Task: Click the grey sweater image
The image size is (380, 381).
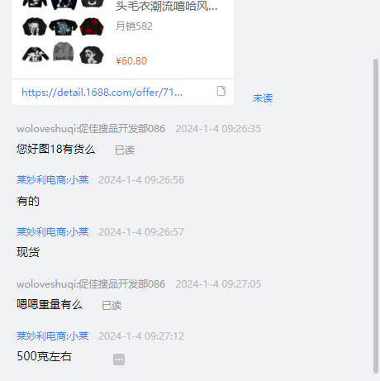Action: pyautogui.click(x=64, y=52)
